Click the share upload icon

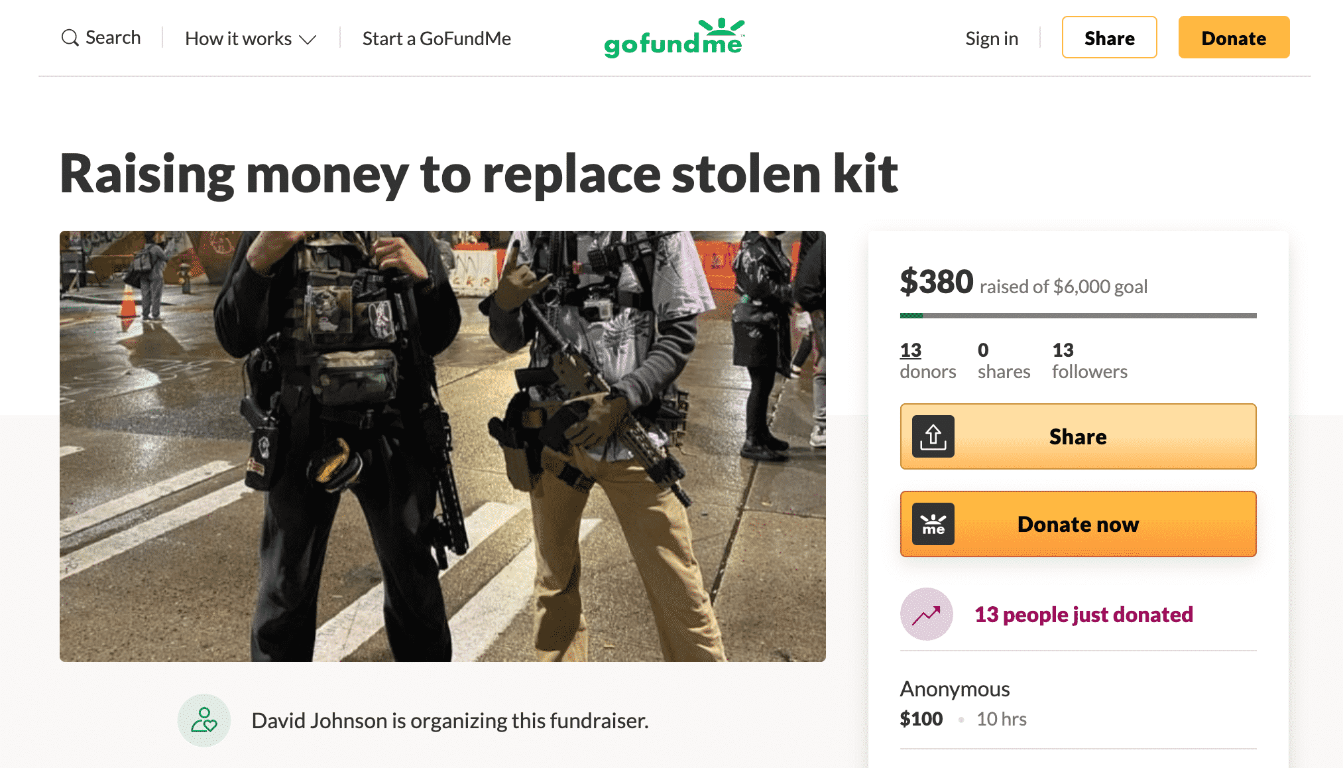coord(933,436)
